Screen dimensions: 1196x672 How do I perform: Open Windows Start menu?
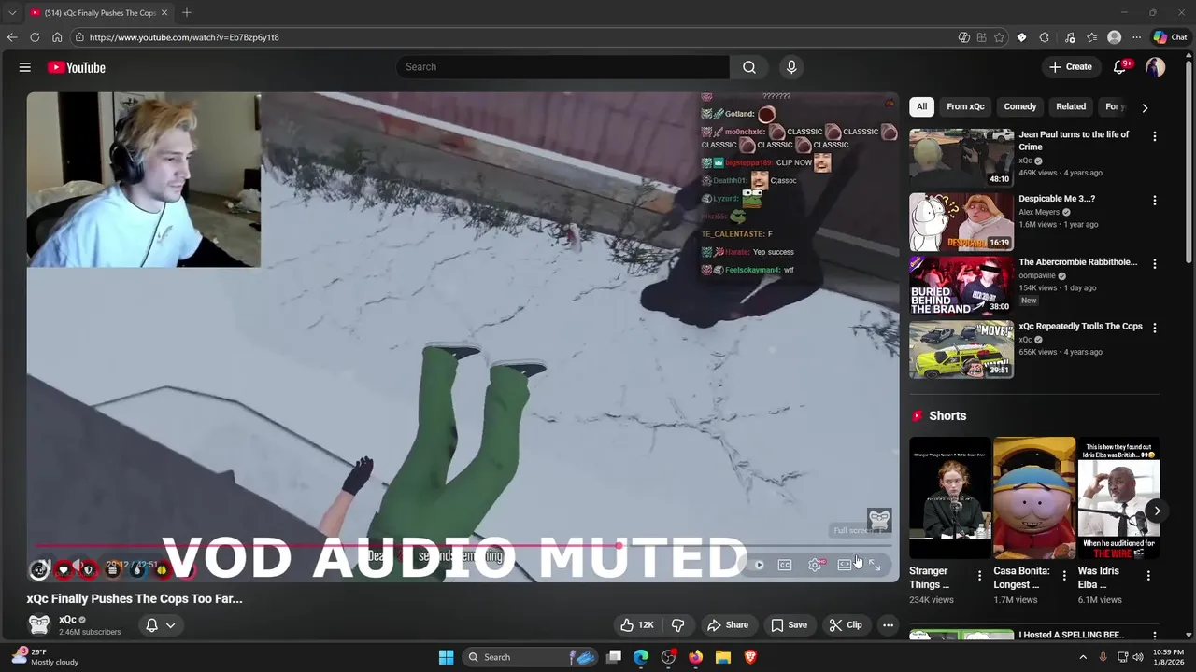pos(447,657)
